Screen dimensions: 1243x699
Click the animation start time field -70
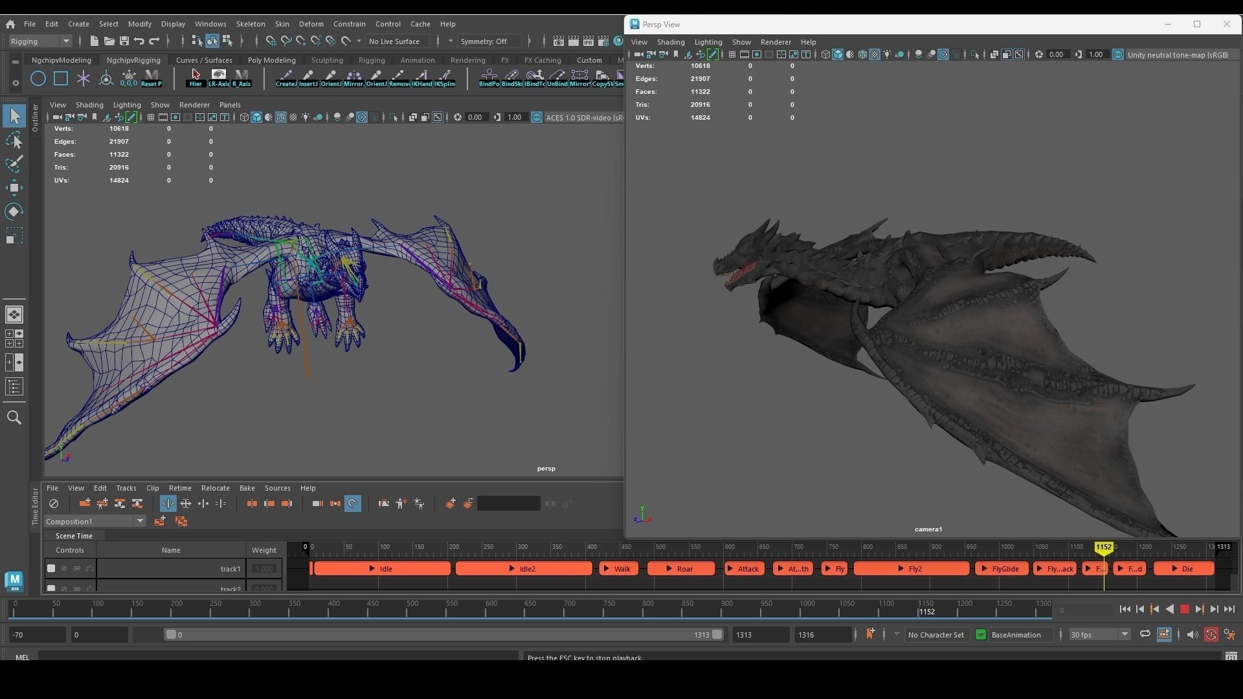37,635
